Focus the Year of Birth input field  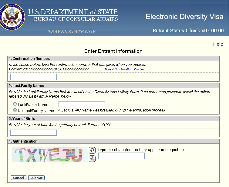(33, 133)
